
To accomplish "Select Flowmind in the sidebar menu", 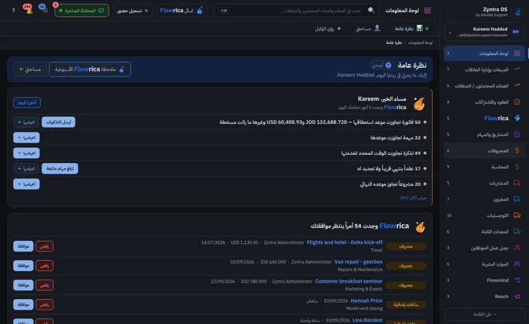I will pyautogui.click(x=484, y=280).
